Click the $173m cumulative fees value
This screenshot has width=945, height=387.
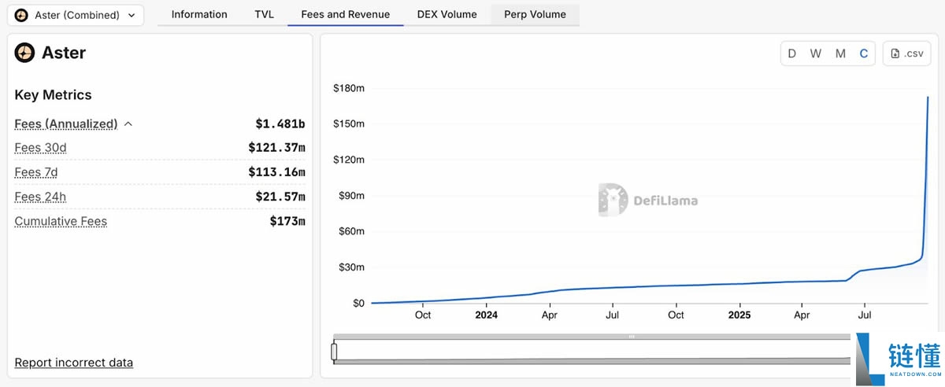coord(287,221)
